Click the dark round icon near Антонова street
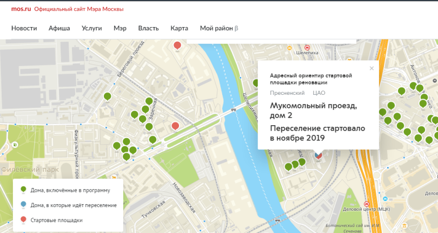Image resolution: width=438 pixels, height=233 pixels. (435, 81)
